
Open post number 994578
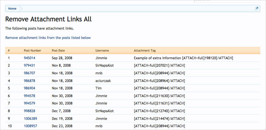[x=29, y=96]
